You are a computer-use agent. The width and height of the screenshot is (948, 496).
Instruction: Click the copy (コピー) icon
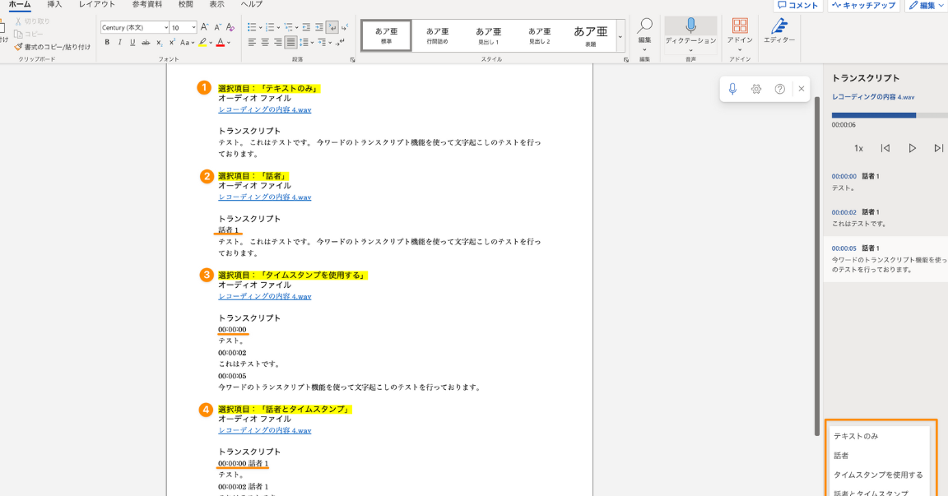[x=18, y=34]
